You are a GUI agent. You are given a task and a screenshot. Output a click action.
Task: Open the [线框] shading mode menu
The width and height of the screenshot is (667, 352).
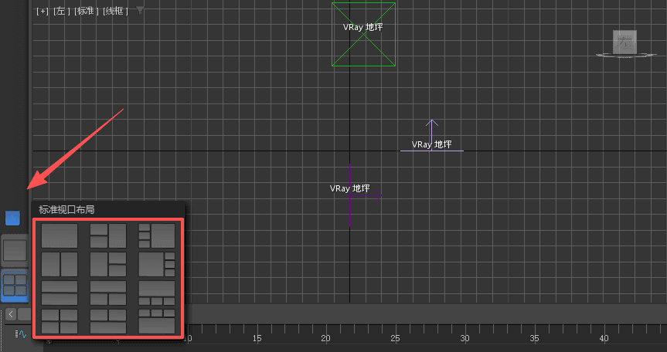coord(115,12)
